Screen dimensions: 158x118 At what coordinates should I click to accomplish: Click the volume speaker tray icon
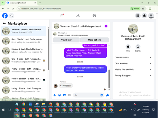pos(135,115)
